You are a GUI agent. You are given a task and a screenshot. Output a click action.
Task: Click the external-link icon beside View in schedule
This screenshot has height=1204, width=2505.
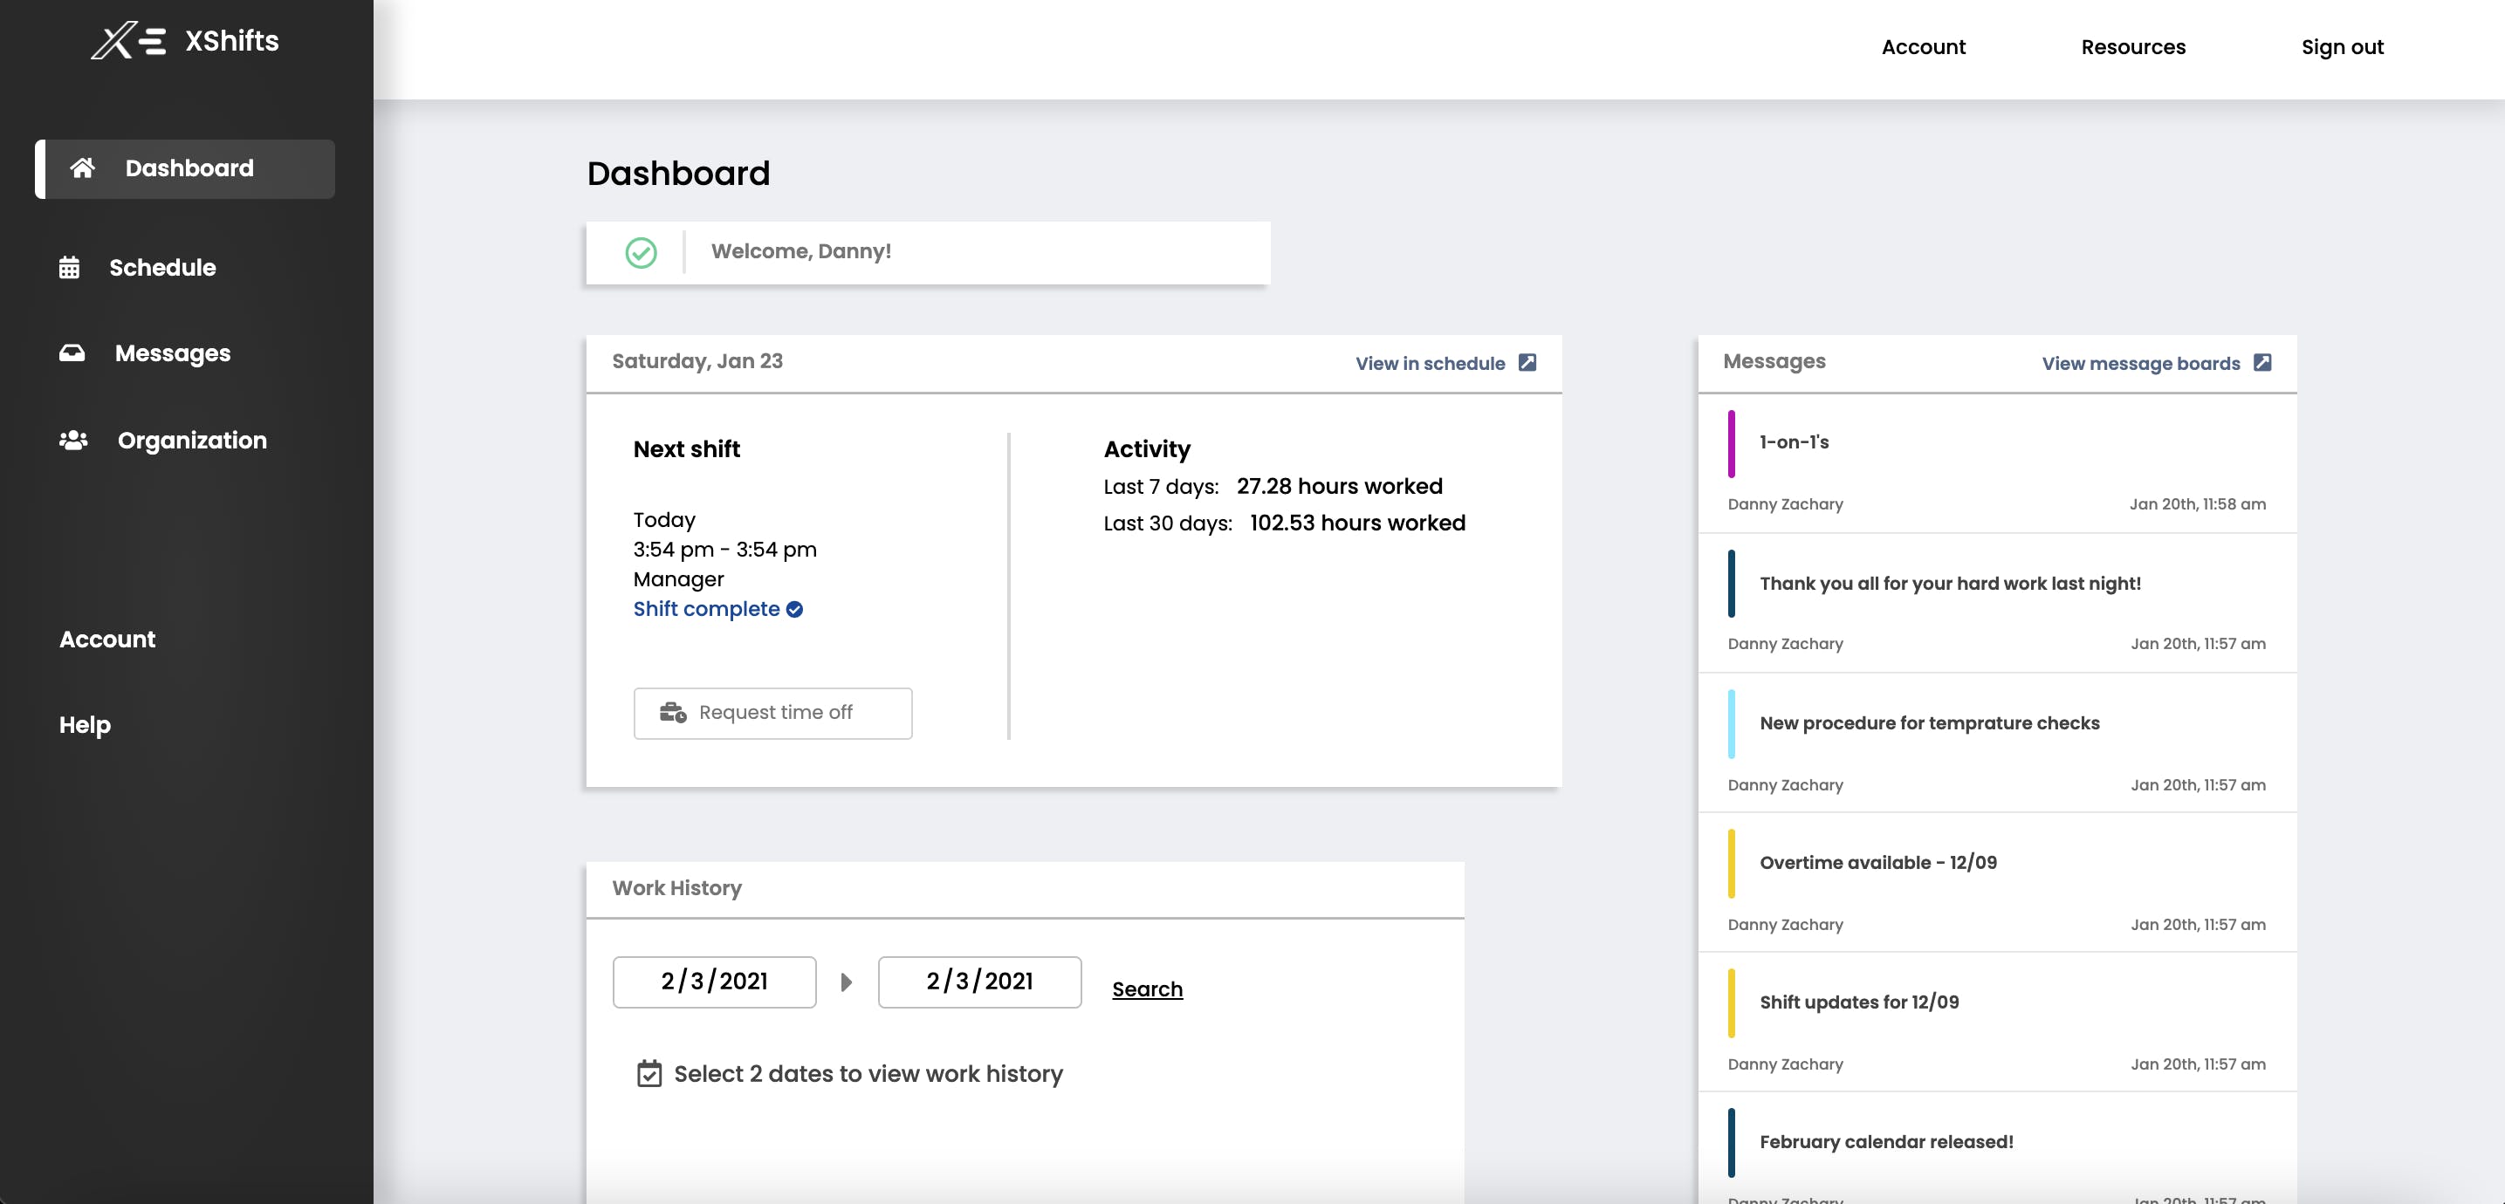[x=1527, y=362]
